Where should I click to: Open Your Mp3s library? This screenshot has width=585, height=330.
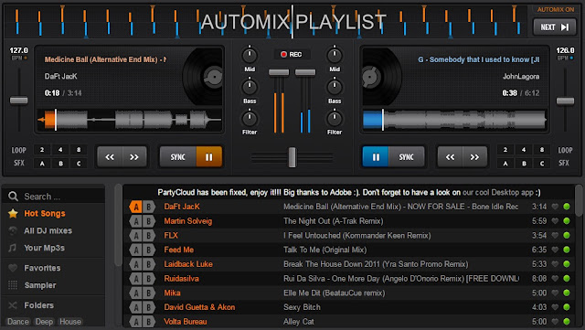44,248
